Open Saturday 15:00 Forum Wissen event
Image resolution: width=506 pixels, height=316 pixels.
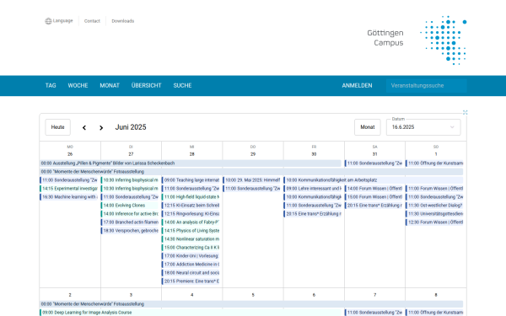(x=374, y=196)
